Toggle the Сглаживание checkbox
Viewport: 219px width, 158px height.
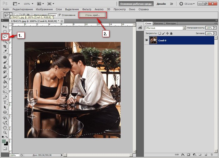[60, 15]
